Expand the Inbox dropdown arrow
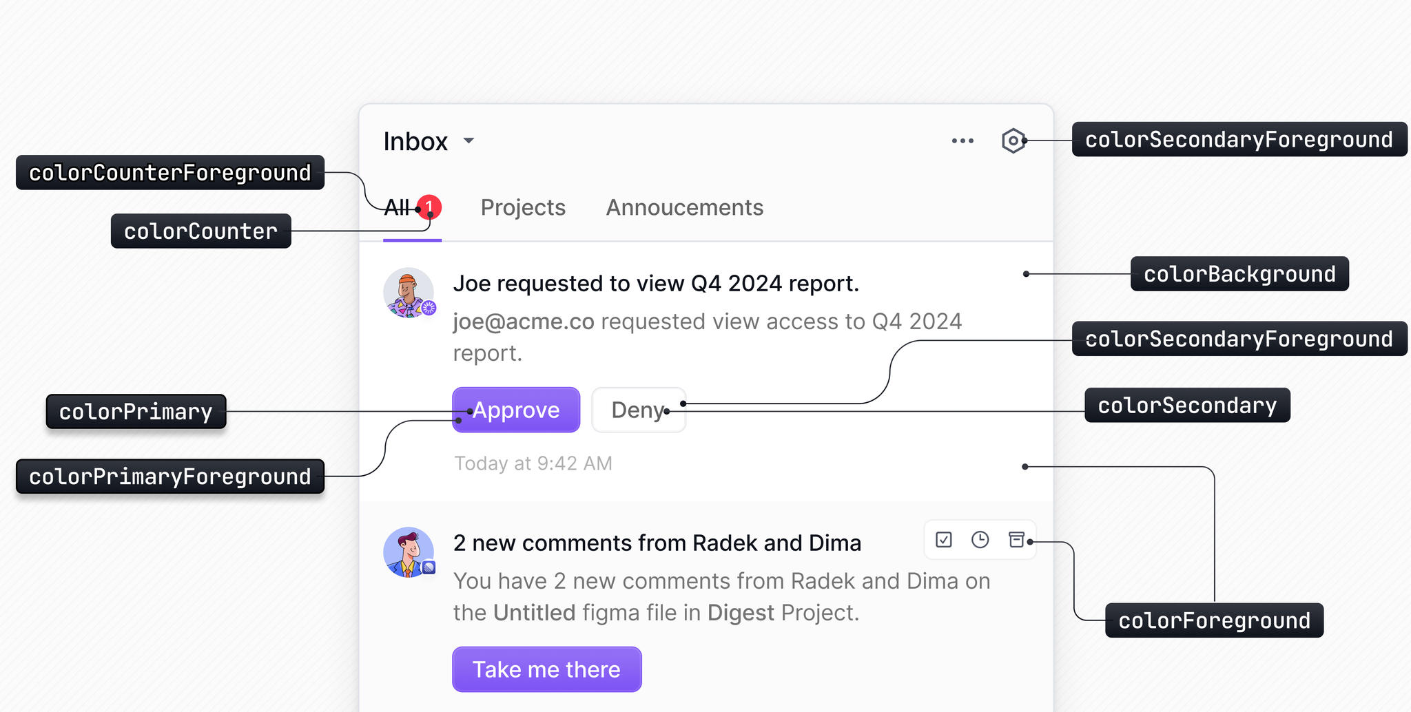1411x712 pixels. [468, 140]
